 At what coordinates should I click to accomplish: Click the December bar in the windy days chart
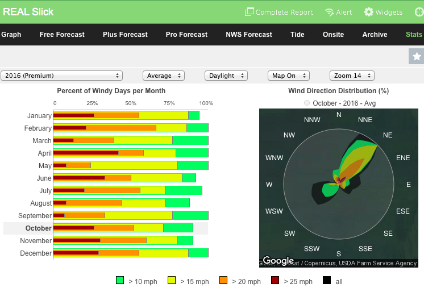click(131, 253)
